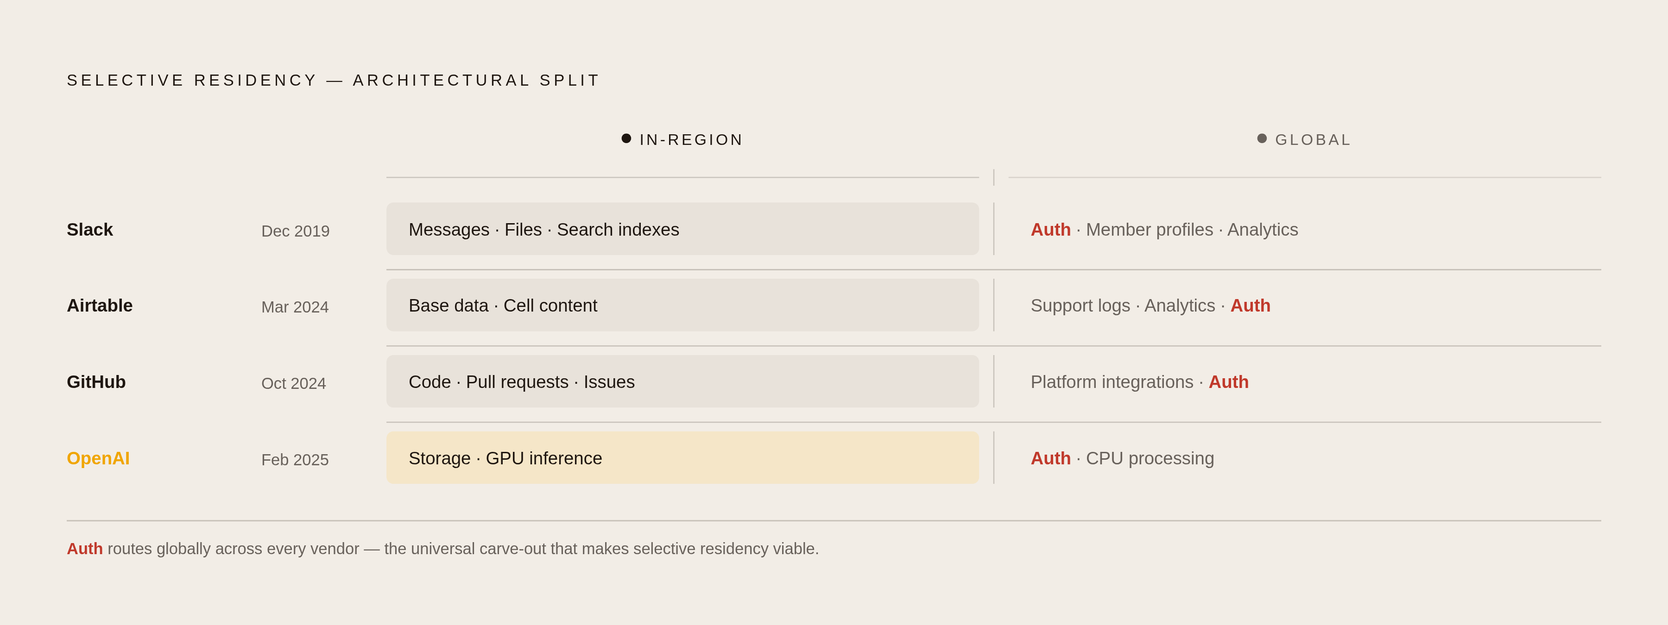Click the red Auth label in Airtable row
Screen dimensions: 1668x625
tap(1251, 306)
